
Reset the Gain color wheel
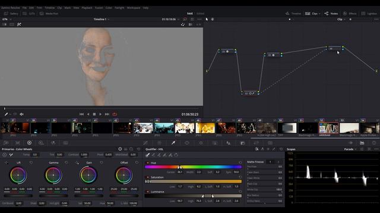point(102,163)
